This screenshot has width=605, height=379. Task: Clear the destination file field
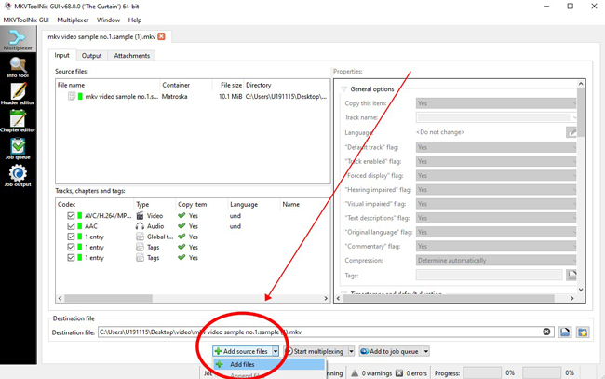tap(546, 332)
